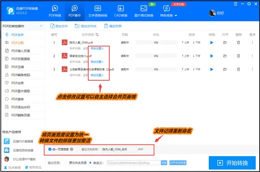Click the 添加文件夹 button
This screenshot has width=260, height=172.
85,26
